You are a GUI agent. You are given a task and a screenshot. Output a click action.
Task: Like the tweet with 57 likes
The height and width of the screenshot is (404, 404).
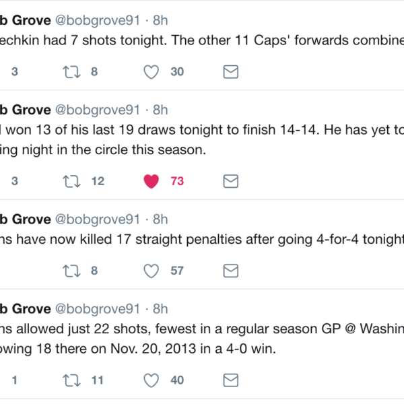(x=152, y=271)
